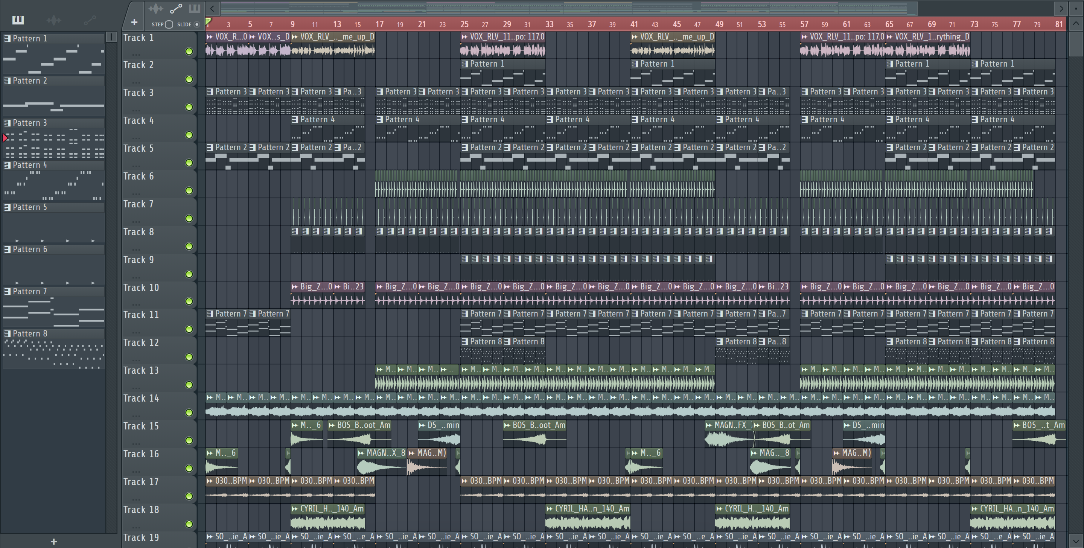Mute Track 6 using its green LED

pyautogui.click(x=189, y=191)
